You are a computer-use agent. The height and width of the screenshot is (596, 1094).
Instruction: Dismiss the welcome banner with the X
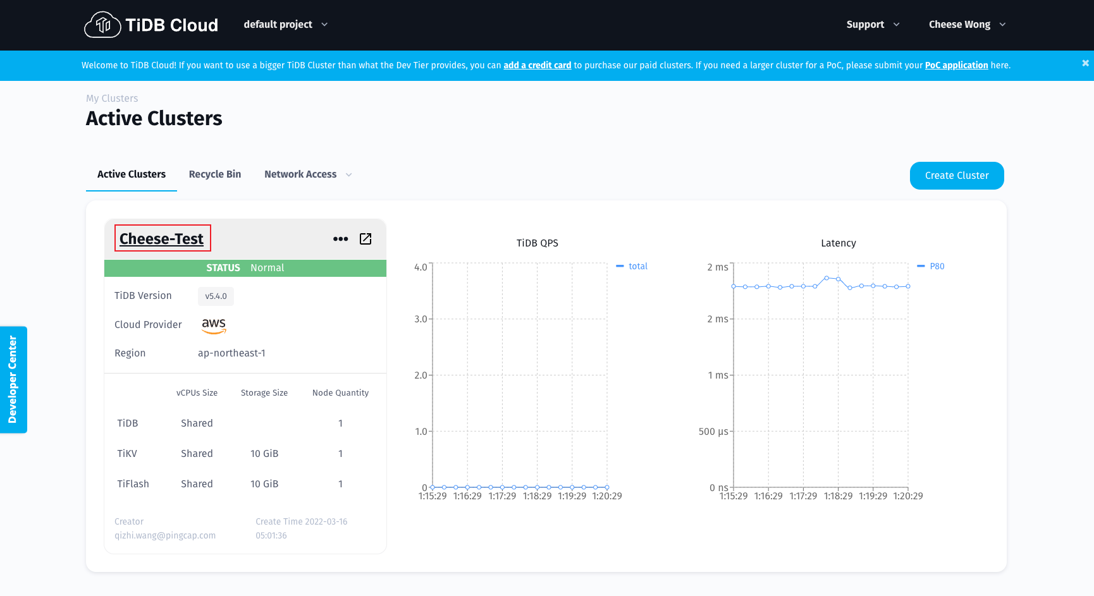pyautogui.click(x=1085, y=63)
